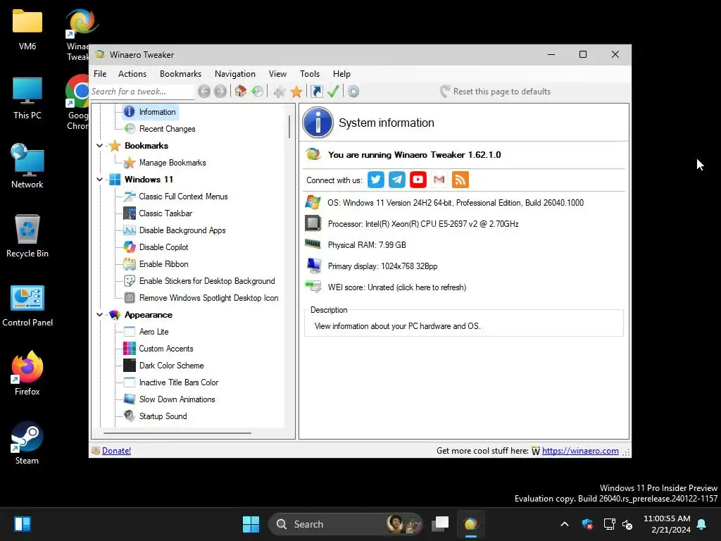Open the Help menu
Image resolution: width=721 pixels, height=541 pixels.
341,73
